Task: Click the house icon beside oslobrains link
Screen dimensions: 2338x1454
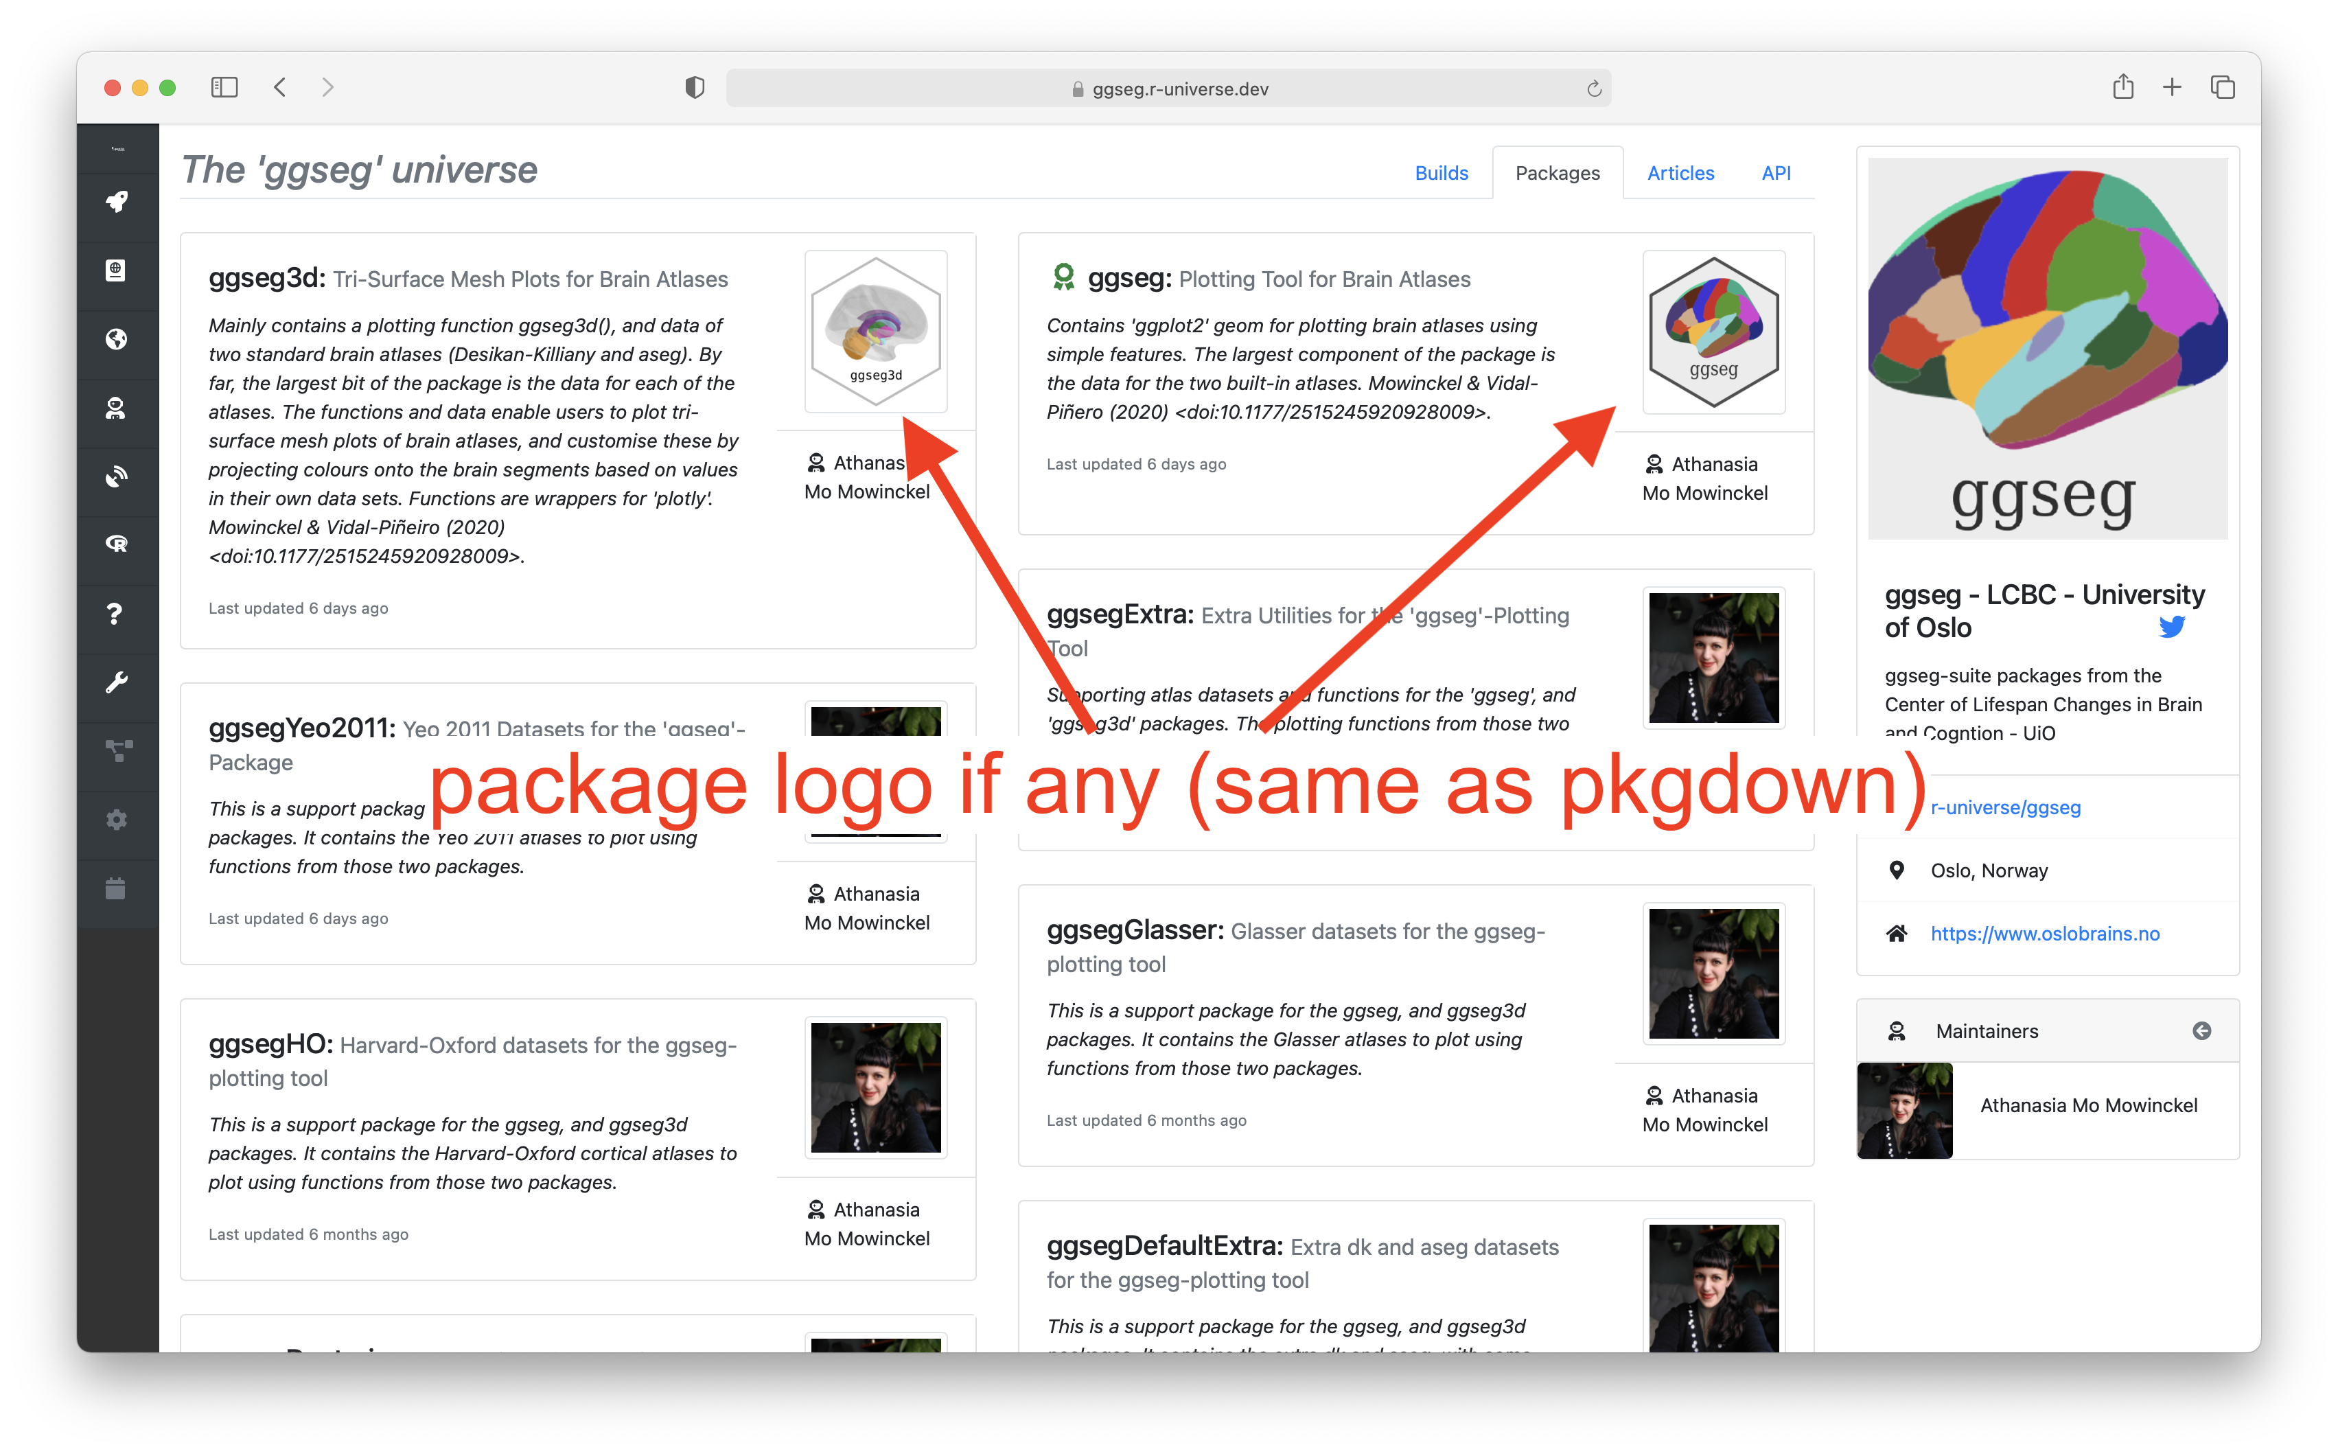Action: click(1896, 933)
